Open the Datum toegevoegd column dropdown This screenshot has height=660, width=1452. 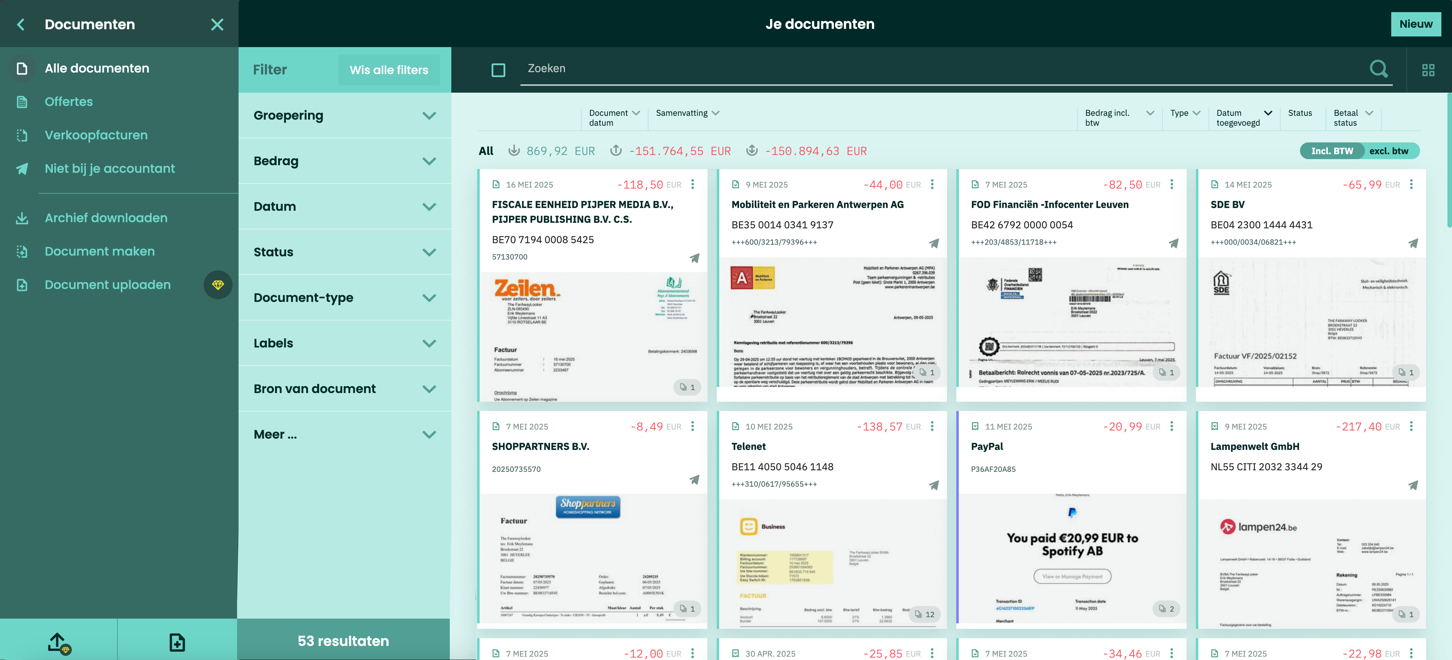point(1268,113)
